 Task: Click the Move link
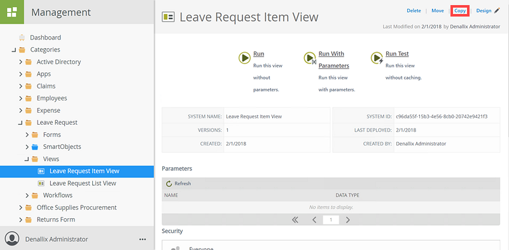438,11
